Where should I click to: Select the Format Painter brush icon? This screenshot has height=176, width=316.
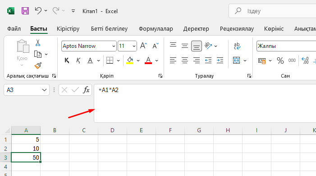point(38,65)
